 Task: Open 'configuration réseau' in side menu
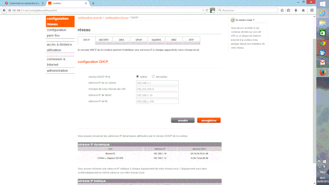pyautogui.click(x=60, y=21)
